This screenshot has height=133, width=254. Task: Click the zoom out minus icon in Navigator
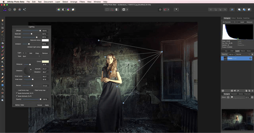click(228, 97)
